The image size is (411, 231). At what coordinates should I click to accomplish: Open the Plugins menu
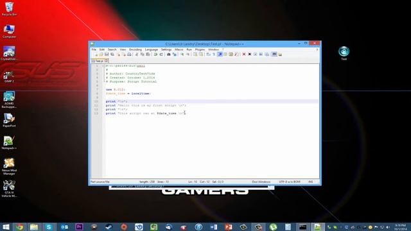[200, 49]
